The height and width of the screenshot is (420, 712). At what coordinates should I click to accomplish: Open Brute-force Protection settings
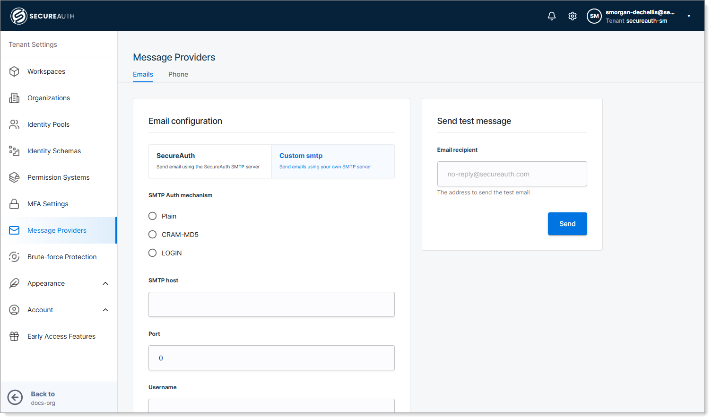59,257
